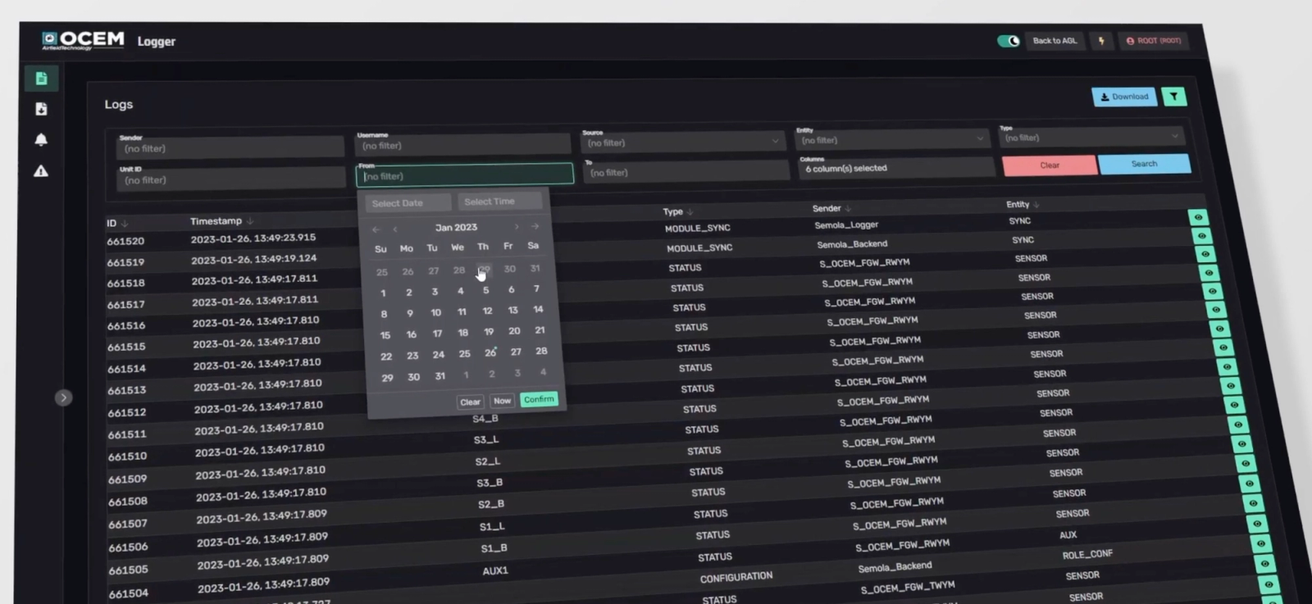1312x604 pixels.
Task: Switch to Select Time tab
Action: pyautogui.click(x=499, y=202)
